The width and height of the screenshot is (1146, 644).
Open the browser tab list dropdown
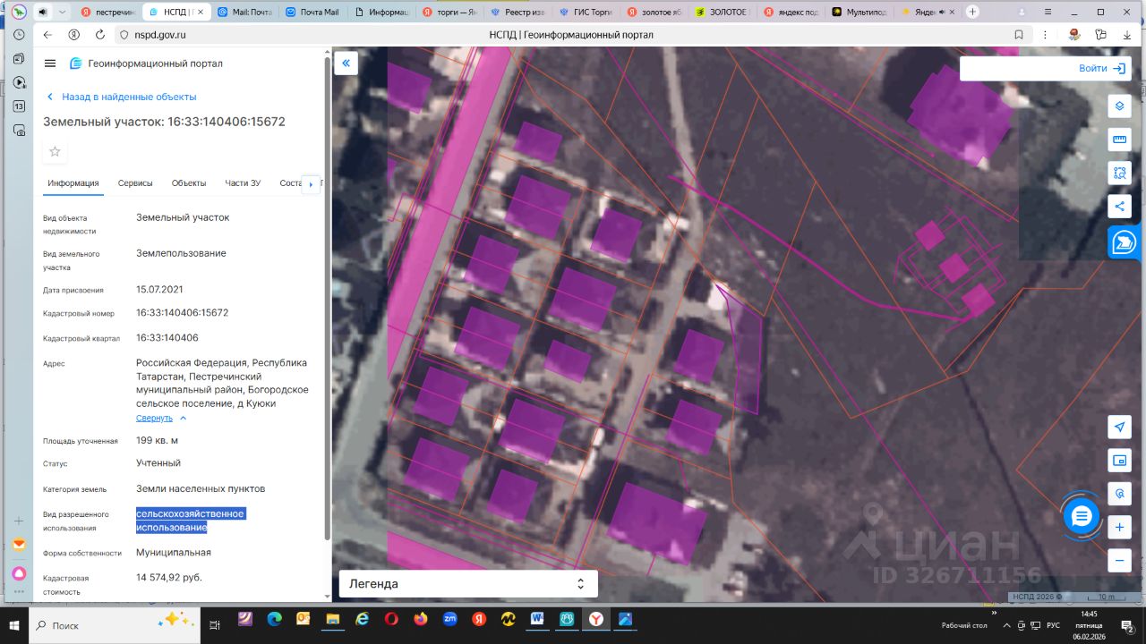[x=63, y=12]
